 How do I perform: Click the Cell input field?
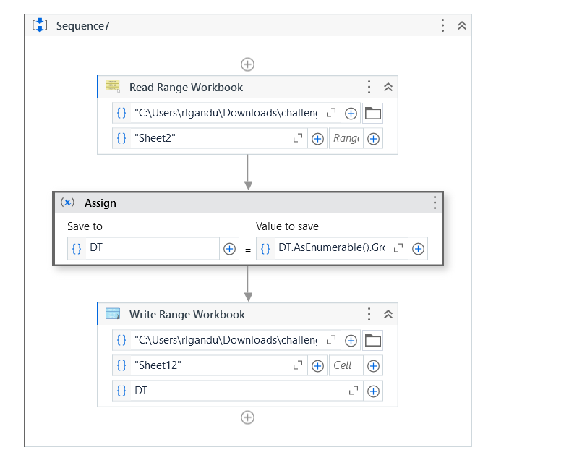[344, 365]
